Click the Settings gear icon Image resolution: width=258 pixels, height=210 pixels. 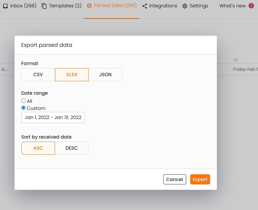(185, 6)
